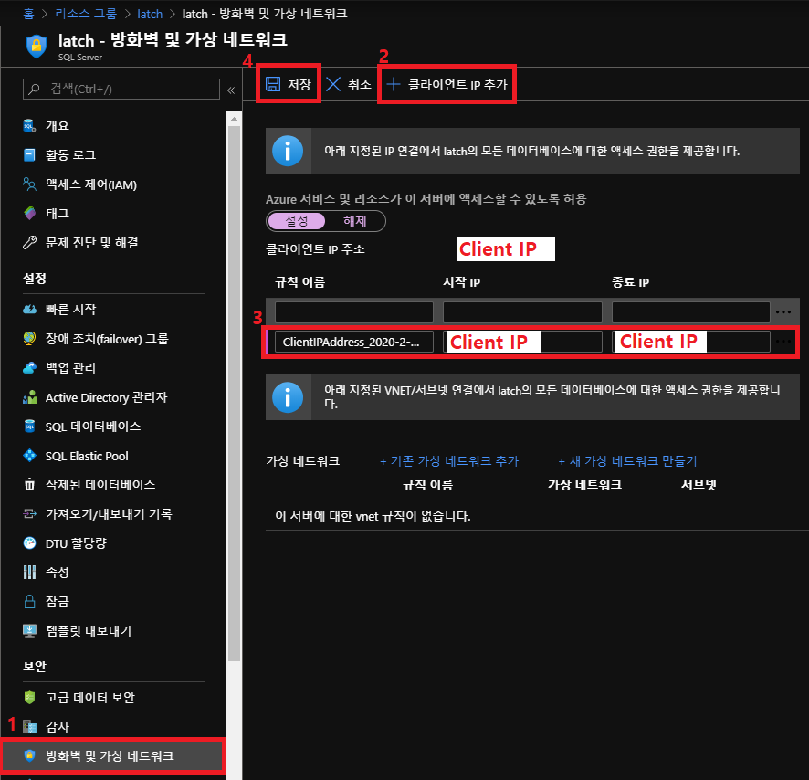This screenshot has height=780, width=809.
Task: Click the 개요 SQL overview icon
Action: [29, 125]
